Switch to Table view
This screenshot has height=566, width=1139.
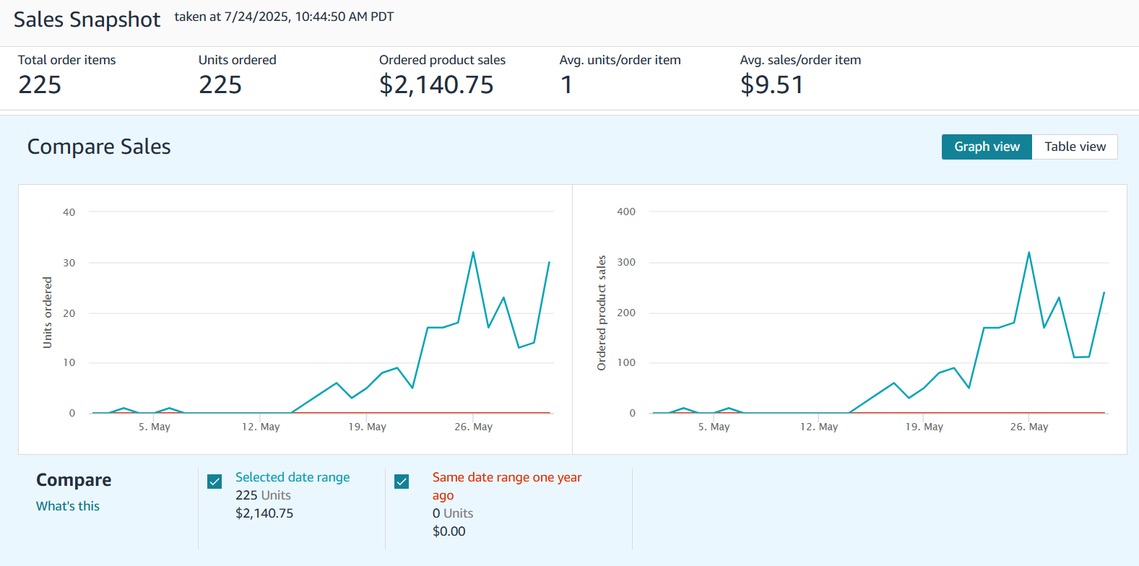tap(1075, 147)
